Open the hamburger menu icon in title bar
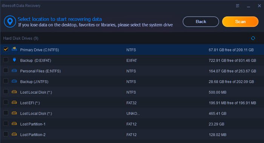 pos(237,6)
